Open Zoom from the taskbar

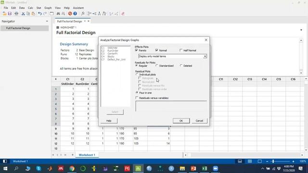215,168
